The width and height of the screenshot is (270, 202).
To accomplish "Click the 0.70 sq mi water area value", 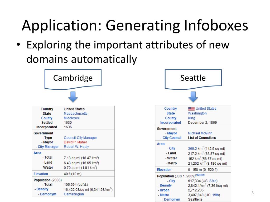I will pos(80,168).
